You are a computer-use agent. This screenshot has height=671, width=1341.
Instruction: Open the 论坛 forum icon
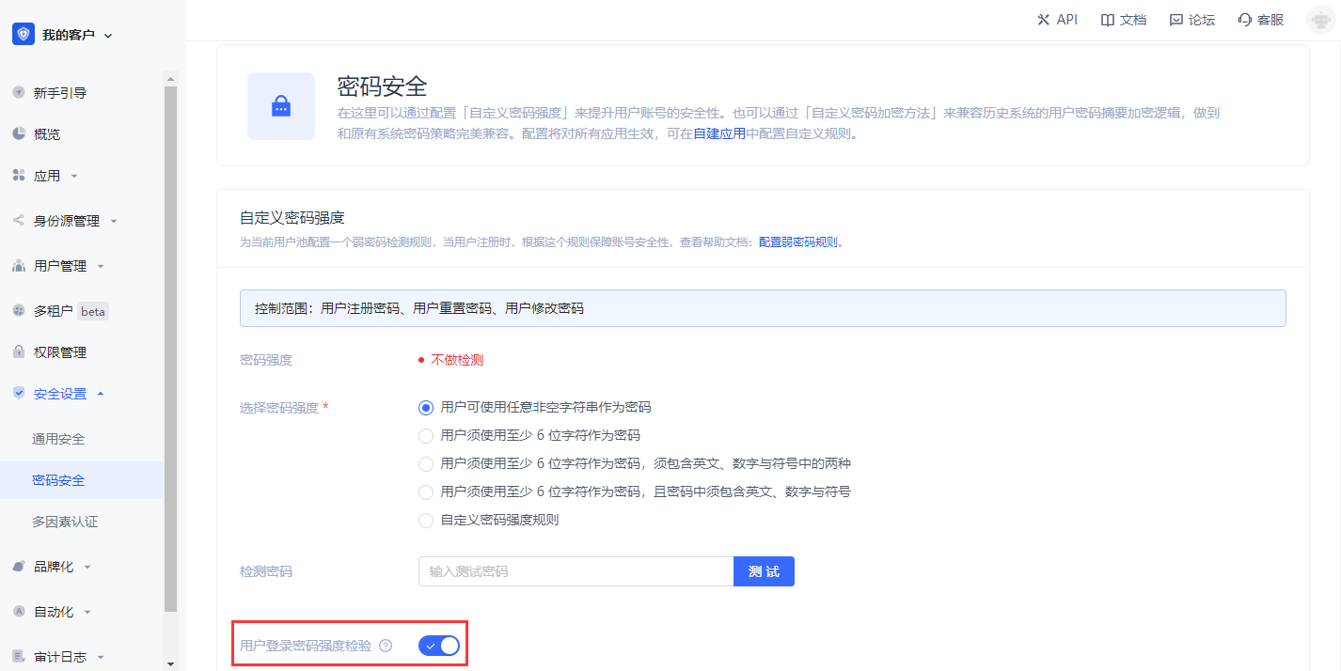click(1175, 20)
